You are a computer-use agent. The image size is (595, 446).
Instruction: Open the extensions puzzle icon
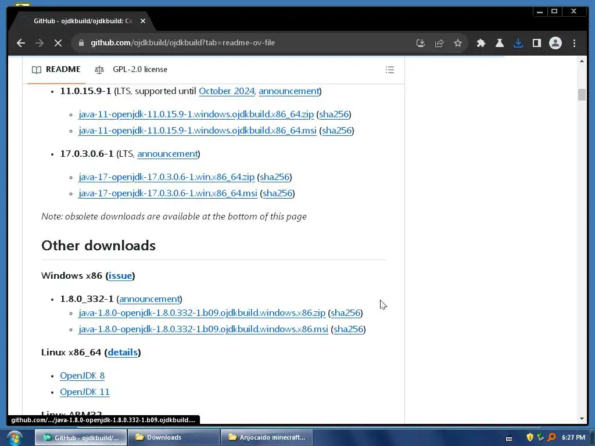(481, 43)
